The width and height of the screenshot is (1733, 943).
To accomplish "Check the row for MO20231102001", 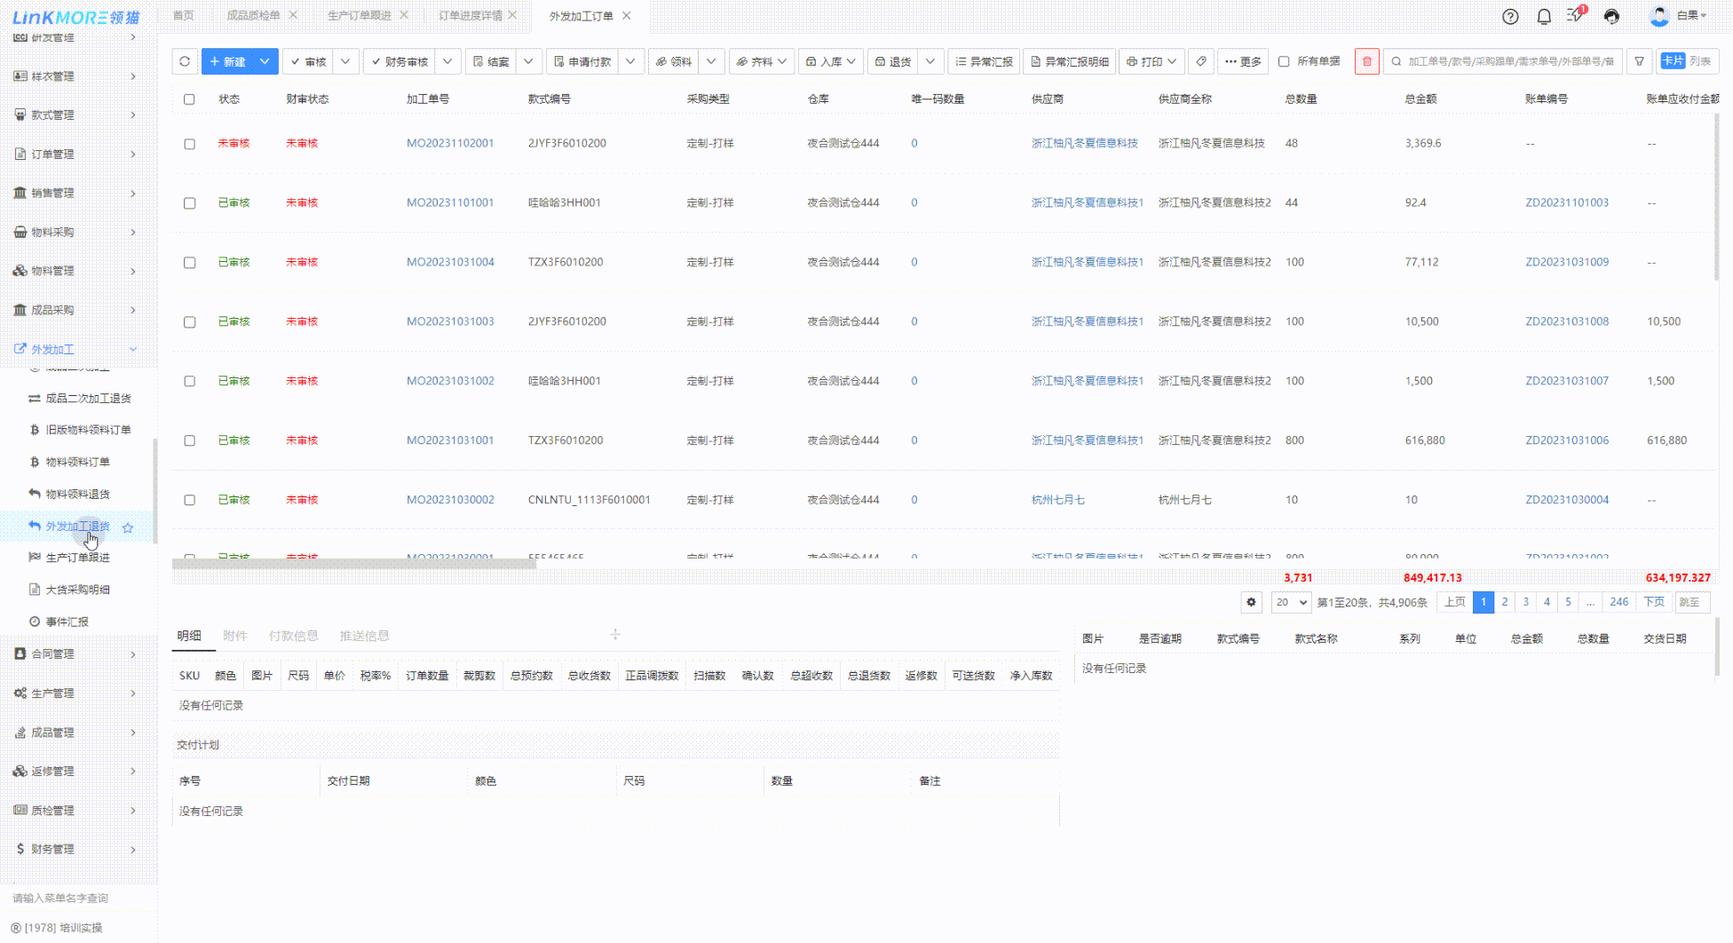I will pyautogui.click(x=189, y=144).
